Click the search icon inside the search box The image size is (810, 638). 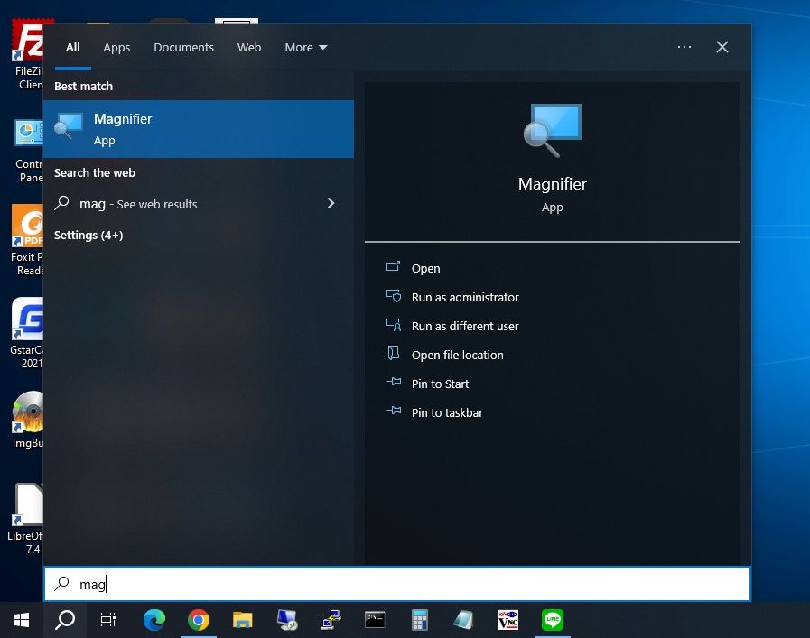62,584
